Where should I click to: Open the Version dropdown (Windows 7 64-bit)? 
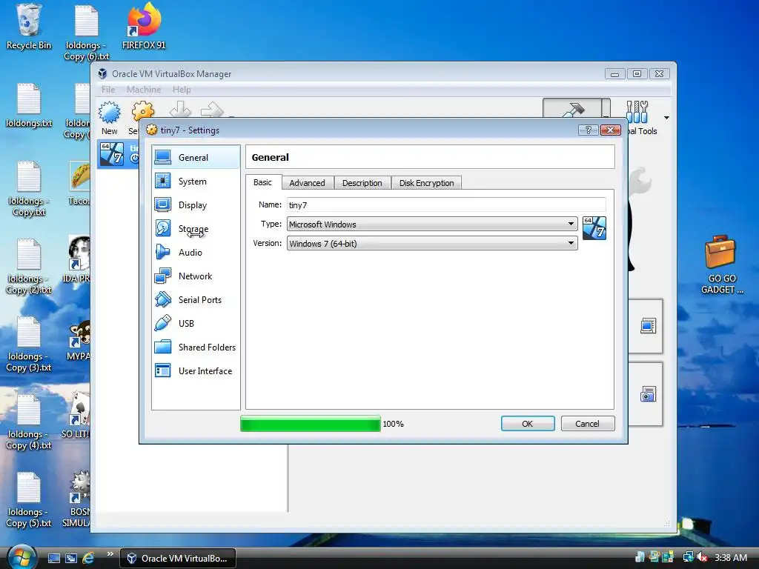(432, 243)
